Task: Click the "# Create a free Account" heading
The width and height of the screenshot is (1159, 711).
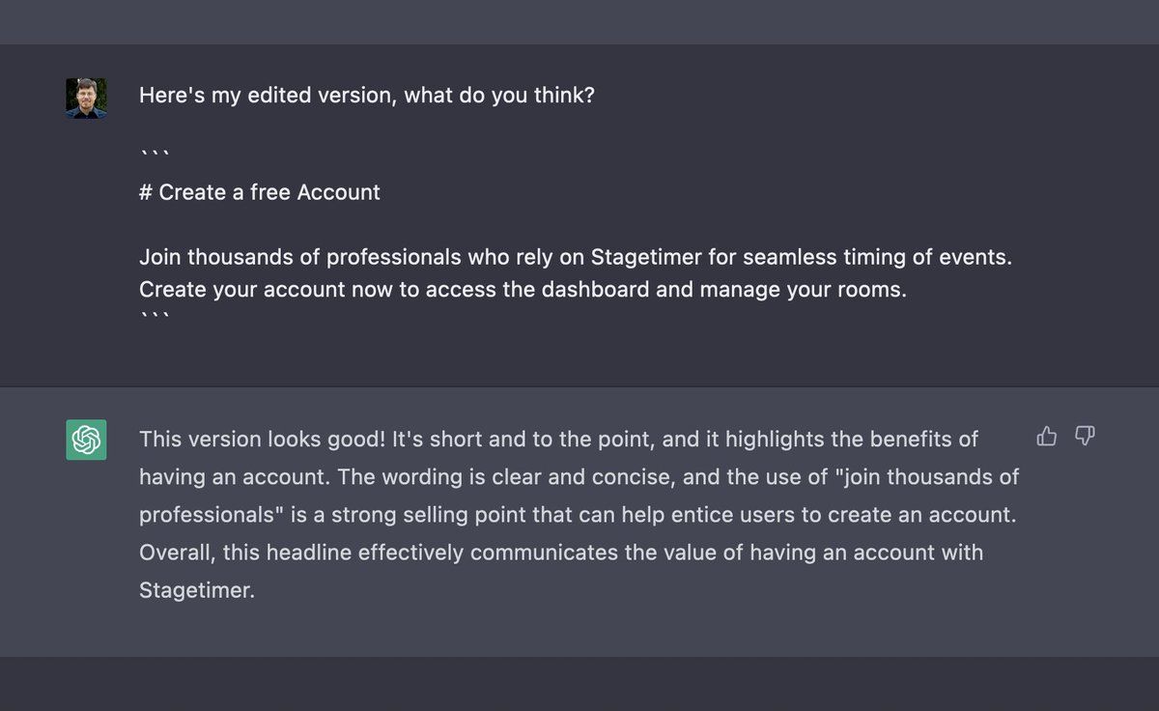Action: pyautogui.click(x=259, y=192)
